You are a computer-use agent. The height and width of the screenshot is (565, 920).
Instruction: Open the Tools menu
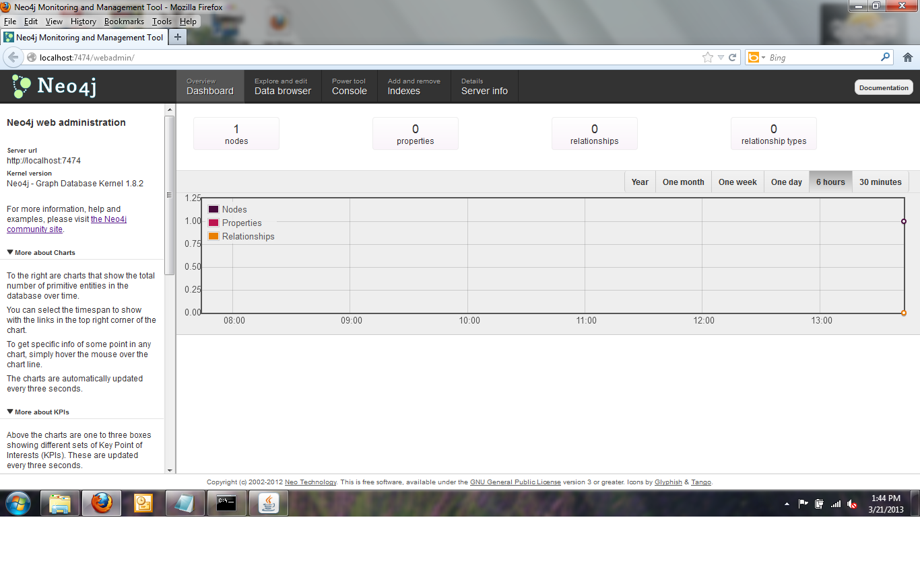click(x=162, y=22)
